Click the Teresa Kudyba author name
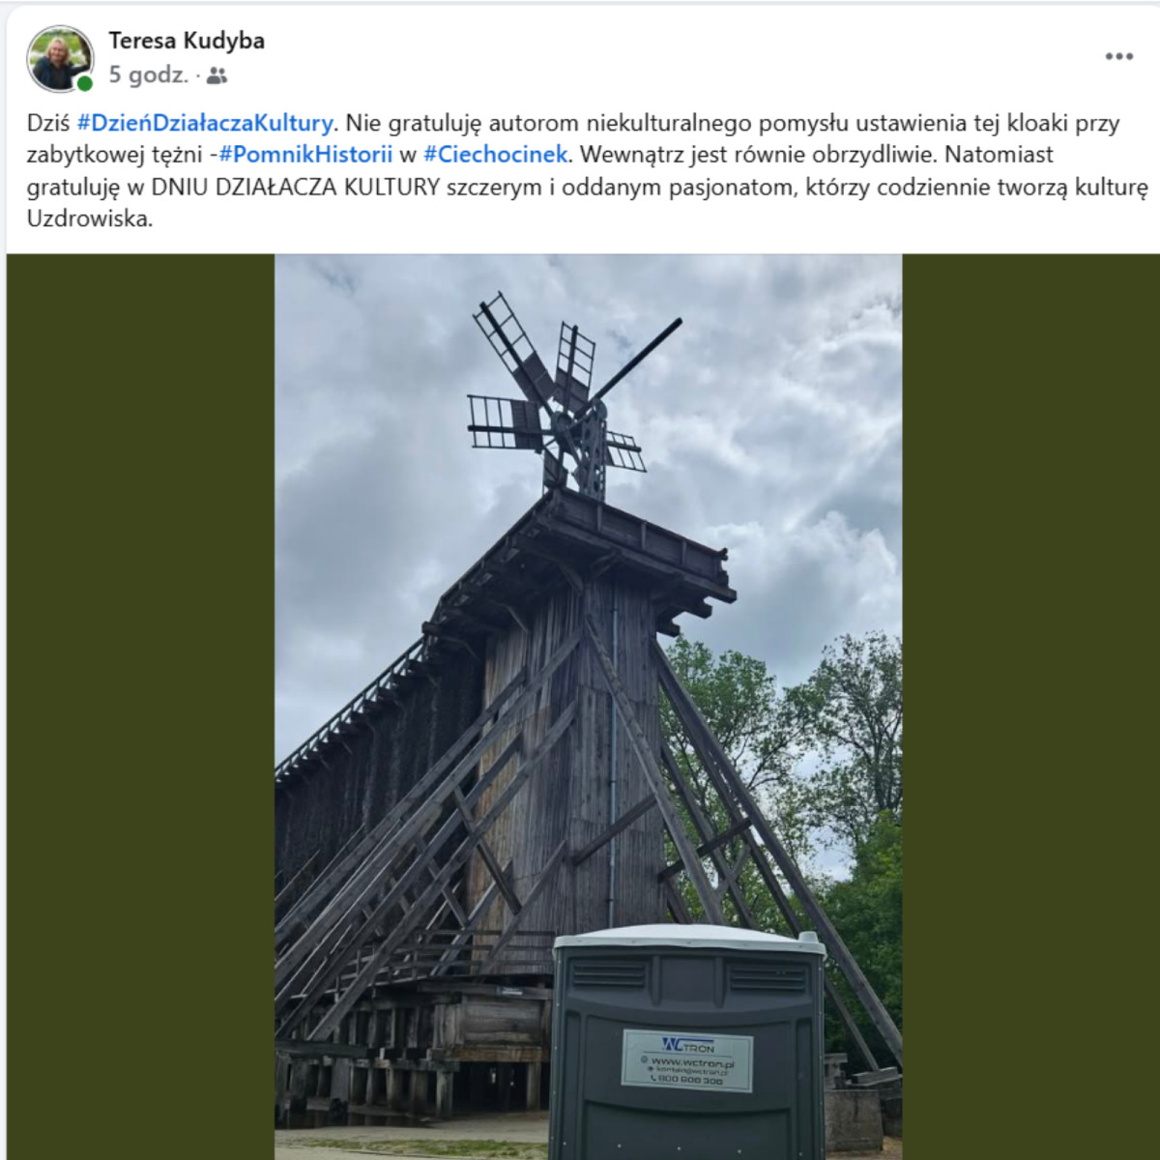 click(187, 41)
